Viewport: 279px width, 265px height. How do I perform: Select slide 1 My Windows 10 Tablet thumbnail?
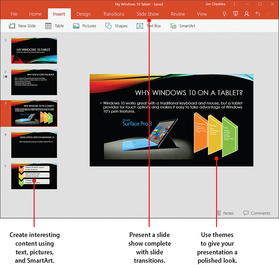click(x=34, y=51)
